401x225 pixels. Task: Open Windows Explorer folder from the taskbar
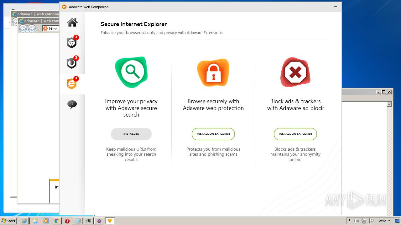click(x=35, y=221)
